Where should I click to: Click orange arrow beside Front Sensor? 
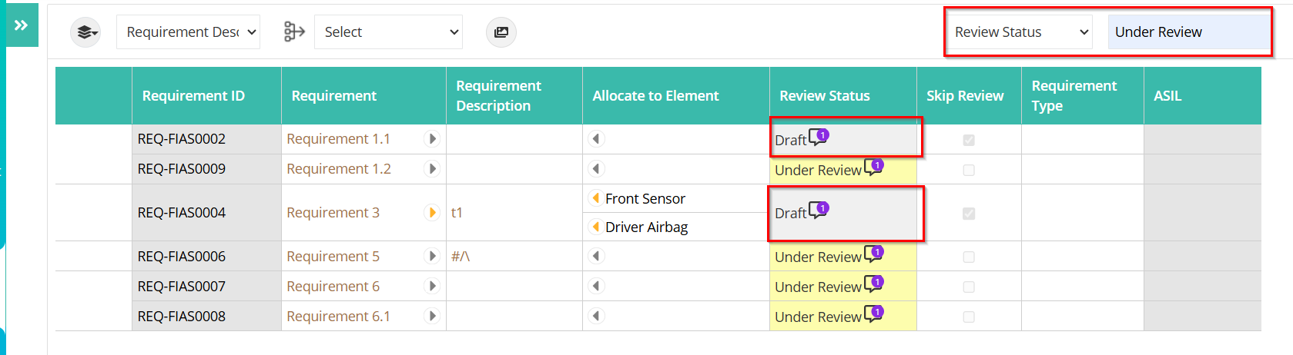click(596, 198)
